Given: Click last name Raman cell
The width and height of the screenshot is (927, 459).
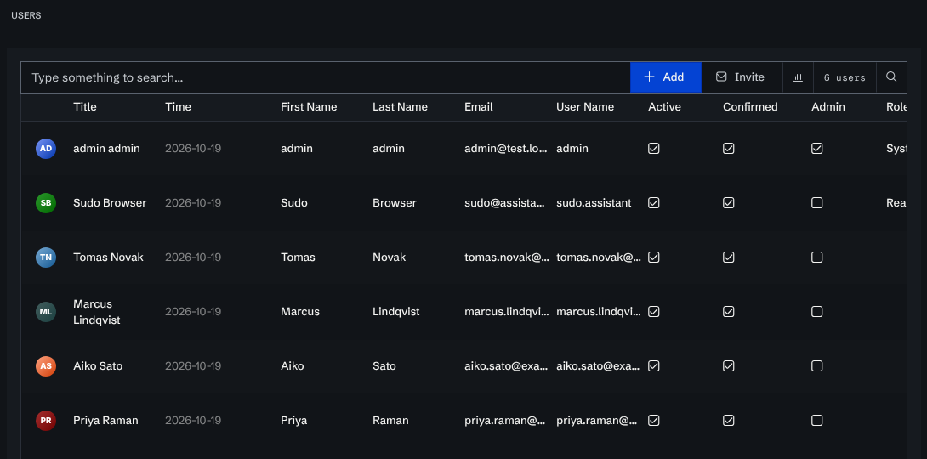Looking at the screenshot, I should [390, 420].
